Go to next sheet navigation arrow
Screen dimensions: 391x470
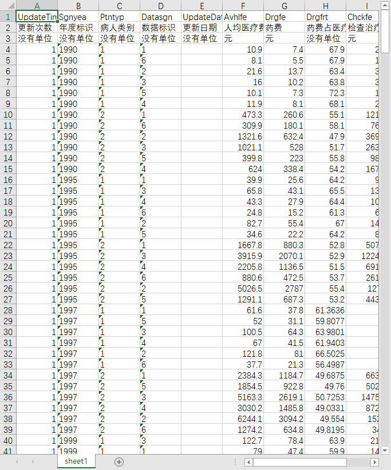coord(33,462)
